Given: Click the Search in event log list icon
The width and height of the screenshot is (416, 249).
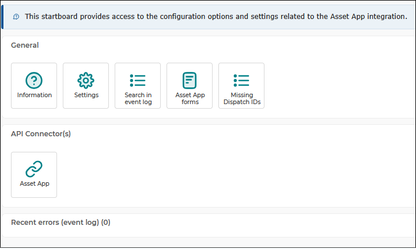Looking at the screenshot, I should coord(138,81).
